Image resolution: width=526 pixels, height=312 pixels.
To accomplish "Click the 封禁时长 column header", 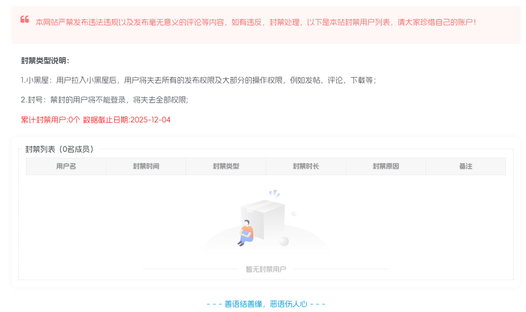I will coord(306,166).
